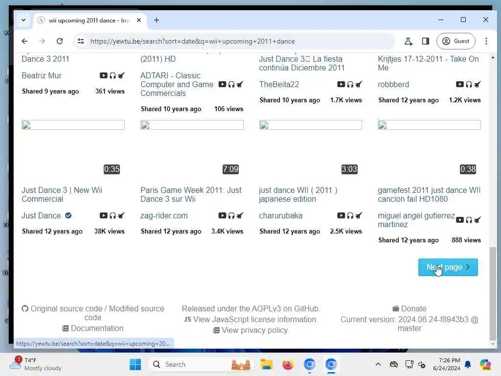This screenshot has width=501, height=376.
Task: View JavaScript license information link
Action: click(x=255, y=319)
